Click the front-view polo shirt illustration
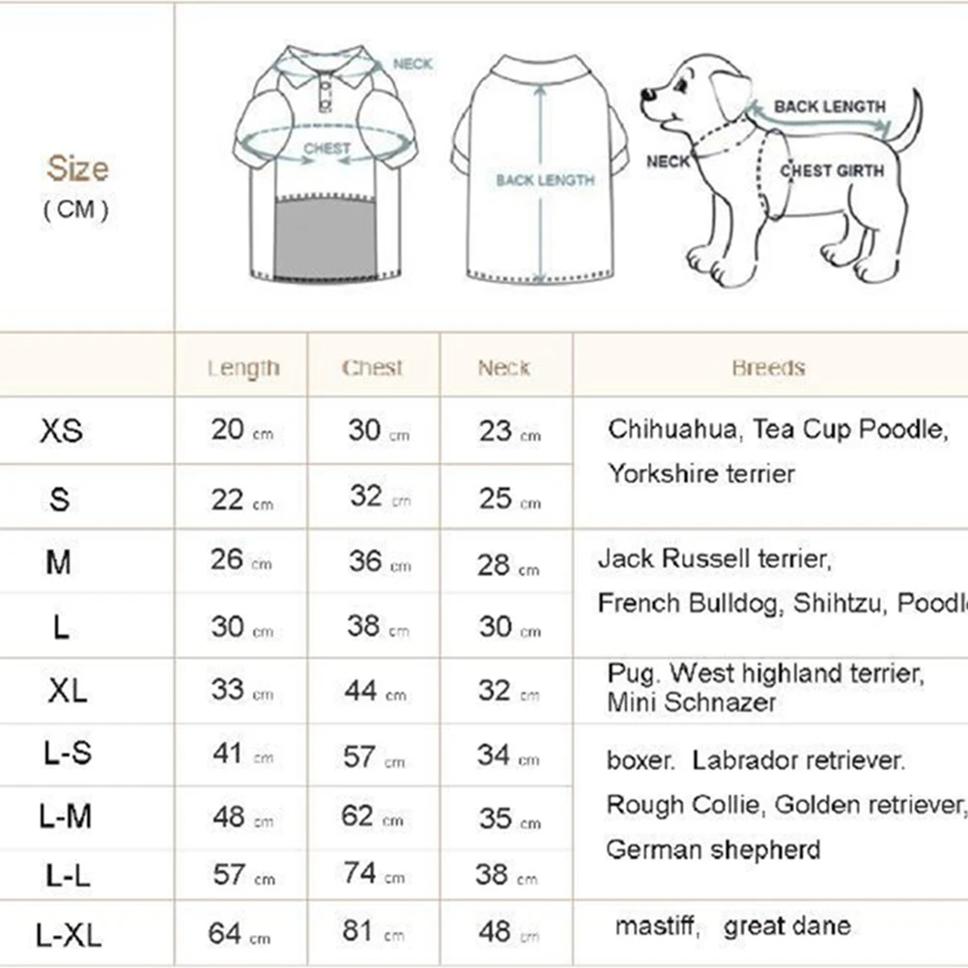Image resolution: width=968 pixels, height=968 pixels. coord(326,164)
